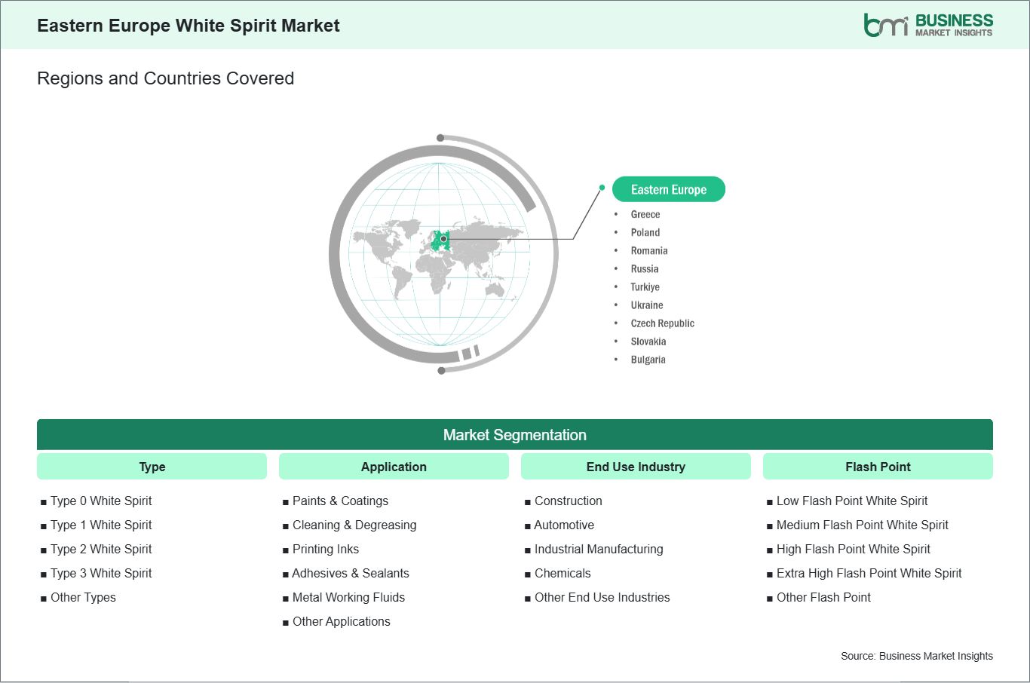Click 'Medium Flash Point White Spirit' entry
The width and height of the screenshot is (1030, 683).
(x=863, y=525)
